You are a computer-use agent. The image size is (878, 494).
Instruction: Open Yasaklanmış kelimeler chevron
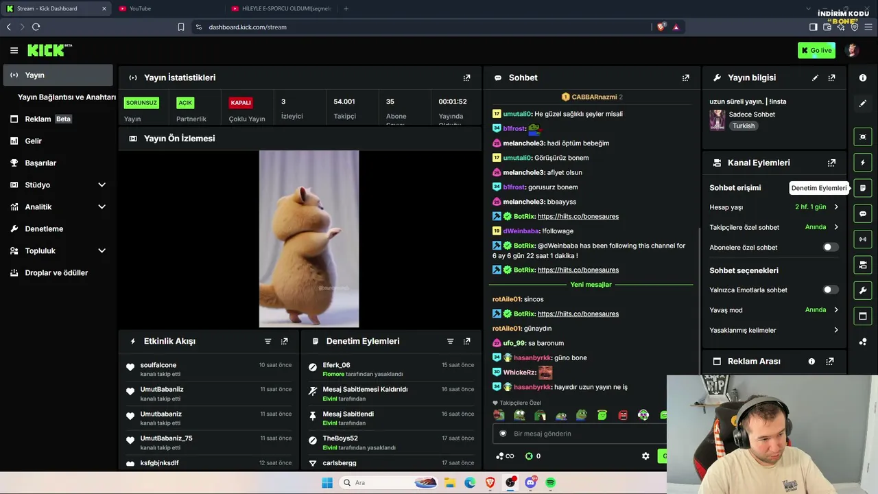tap(835, 330)
